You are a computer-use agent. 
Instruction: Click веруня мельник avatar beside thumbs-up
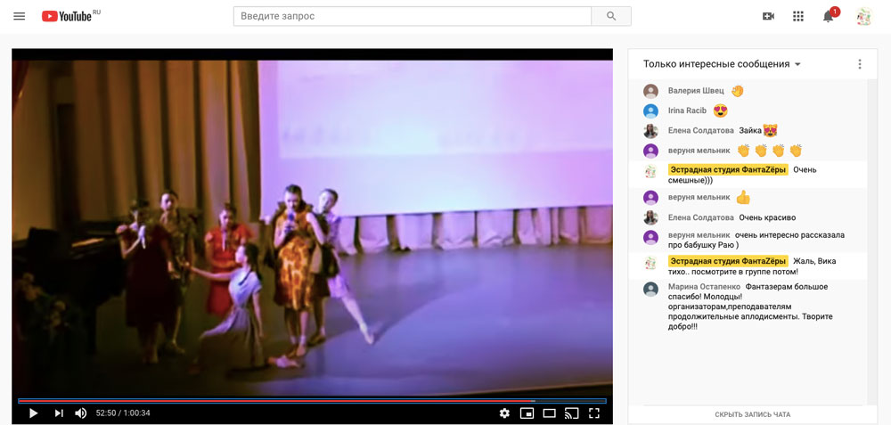(x=650, y=197)
